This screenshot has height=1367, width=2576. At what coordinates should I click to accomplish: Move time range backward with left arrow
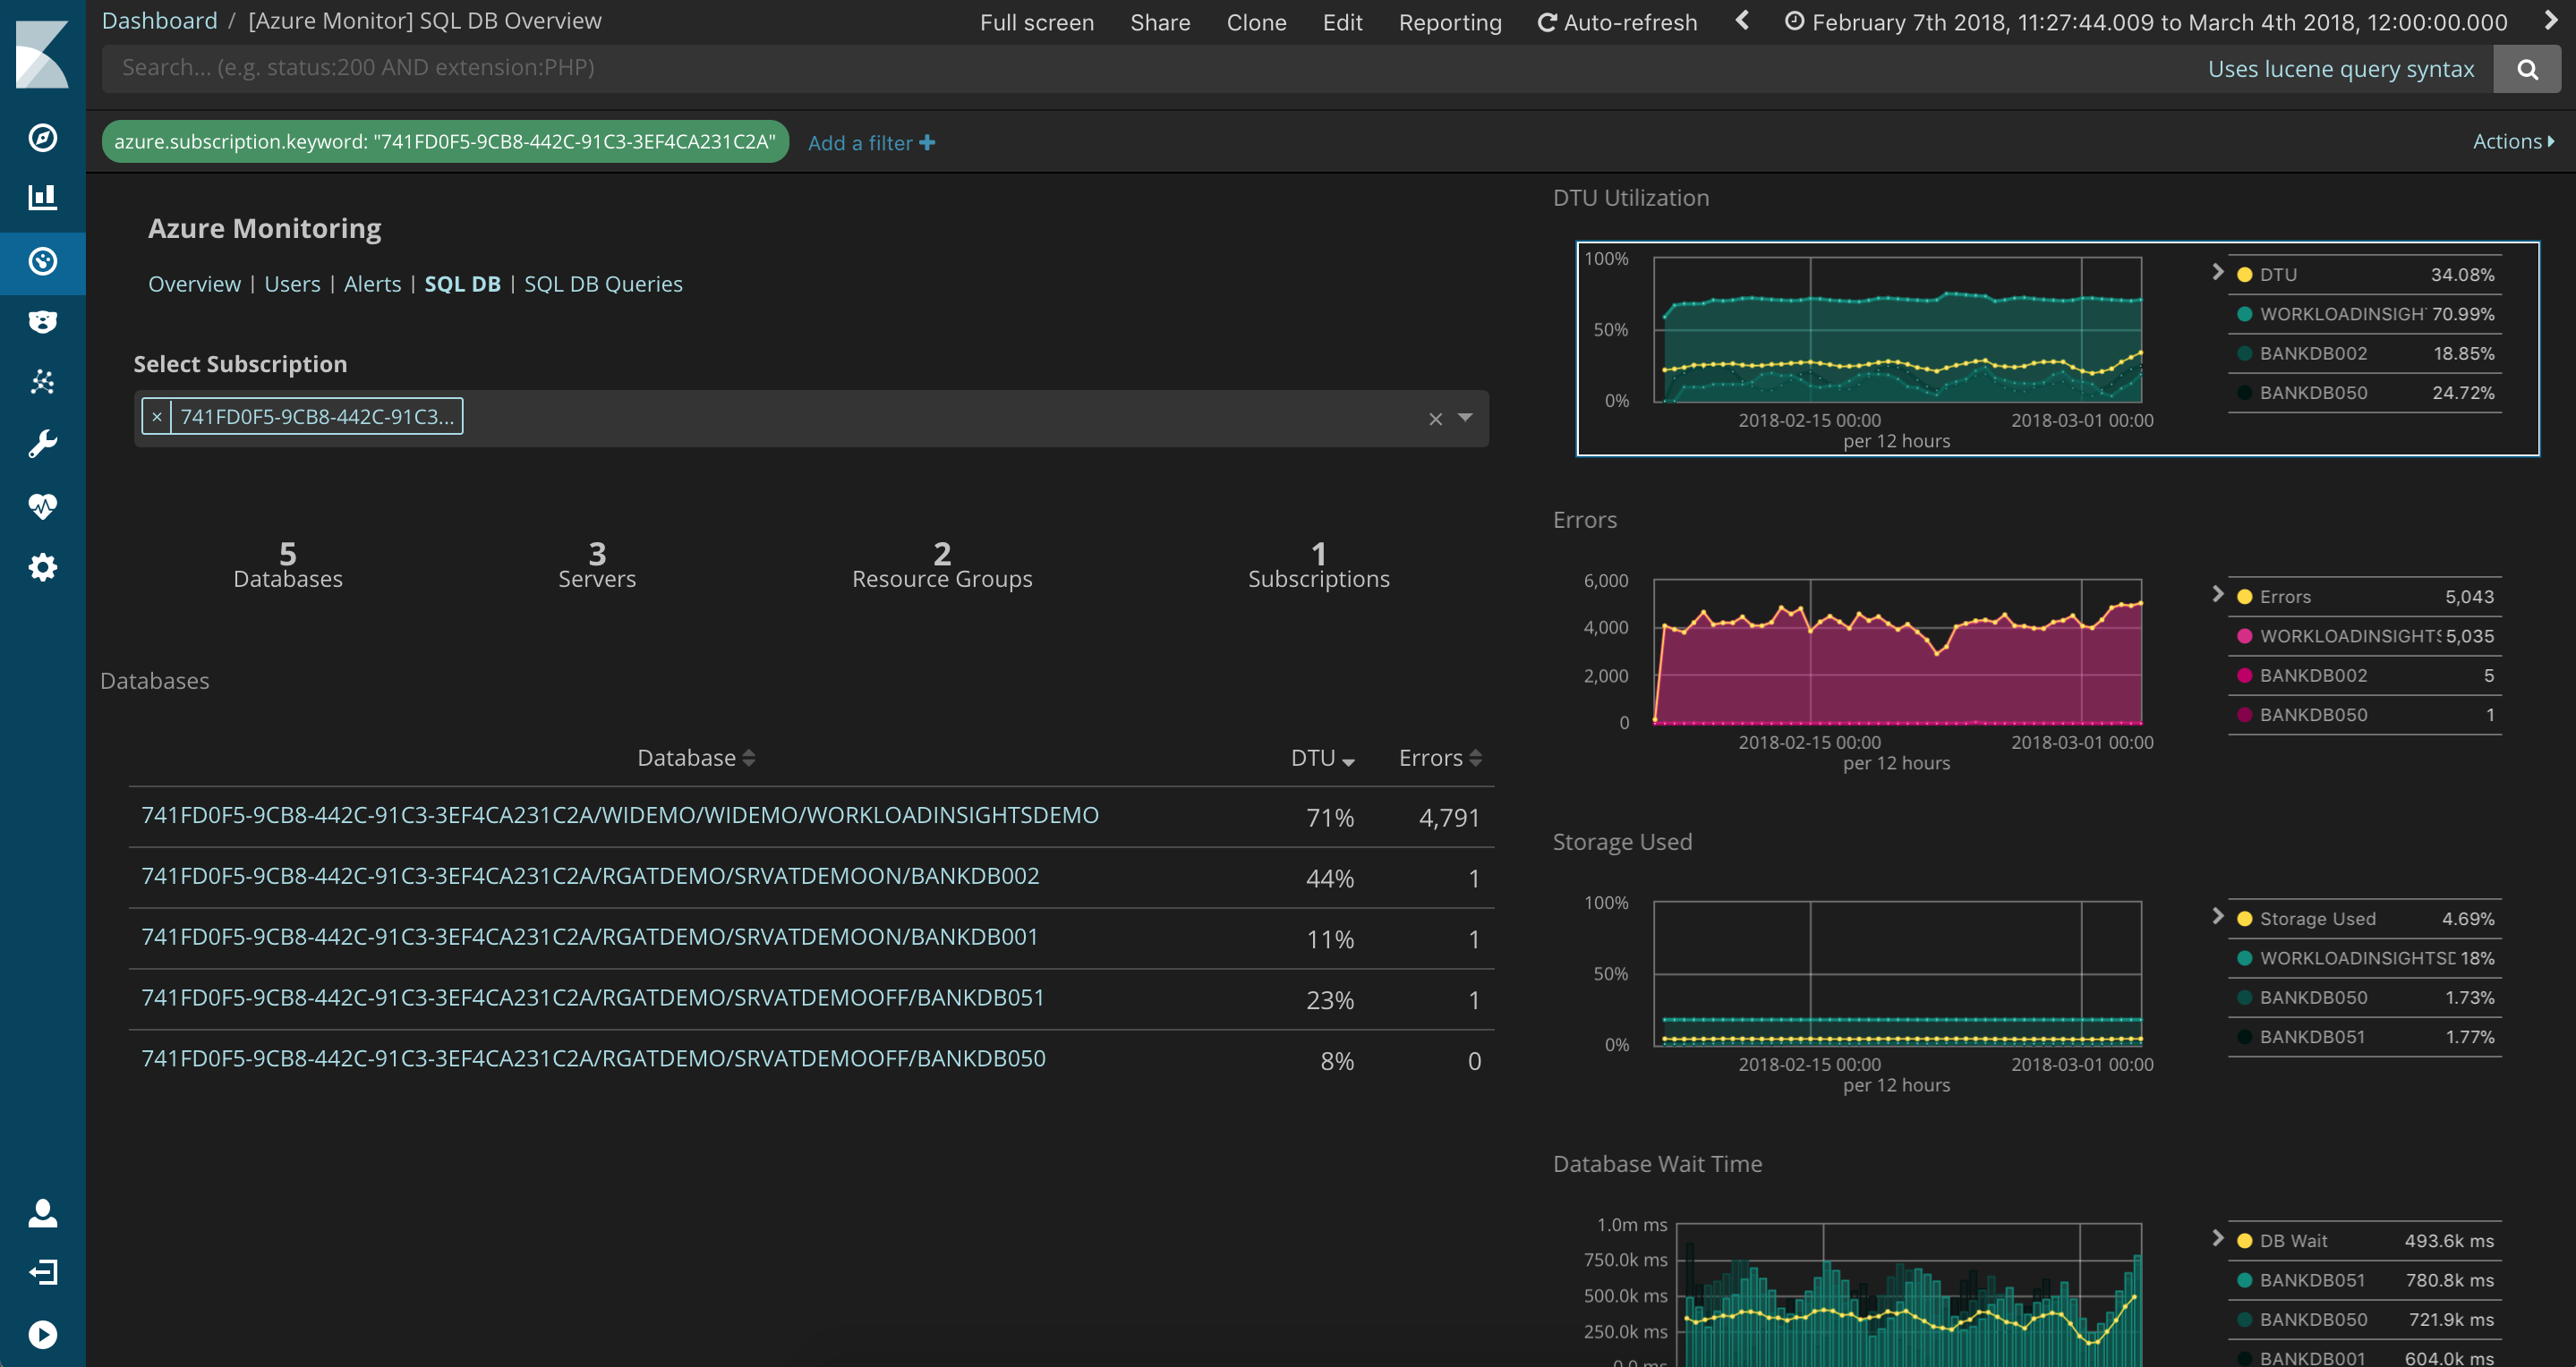1742,21
